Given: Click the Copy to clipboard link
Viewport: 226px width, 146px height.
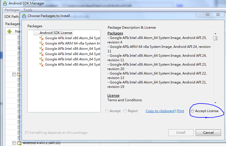Looking at the screenshot, I should point(160,111).
